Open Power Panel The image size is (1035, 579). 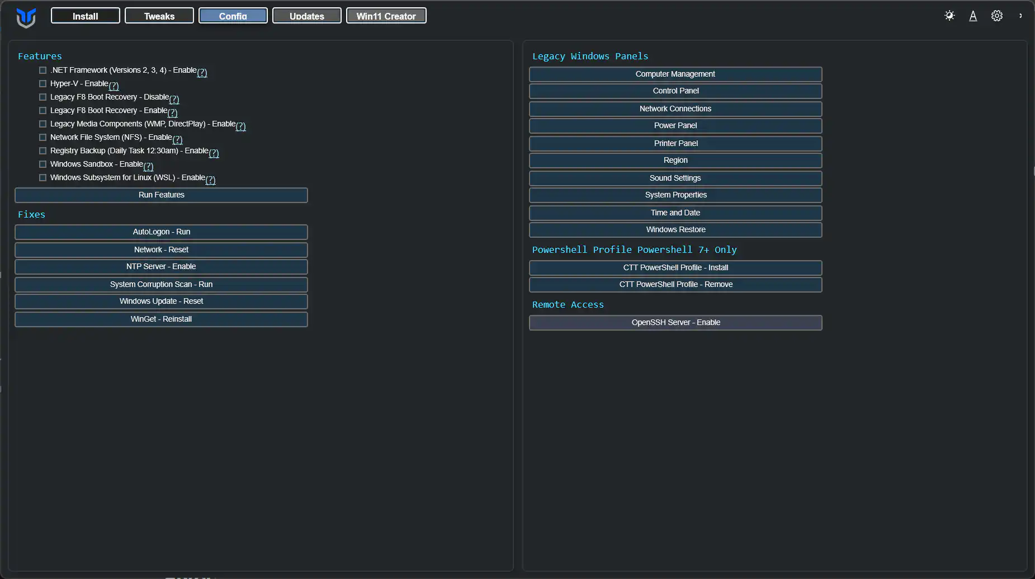pyautogui.click(x=675, y=125)
